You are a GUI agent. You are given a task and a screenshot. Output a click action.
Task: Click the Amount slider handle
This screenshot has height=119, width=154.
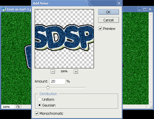(x=48, y=87)
